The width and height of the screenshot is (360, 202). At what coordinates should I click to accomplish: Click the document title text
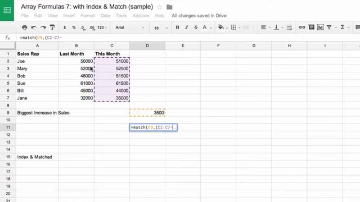click(x=87, y=7)
